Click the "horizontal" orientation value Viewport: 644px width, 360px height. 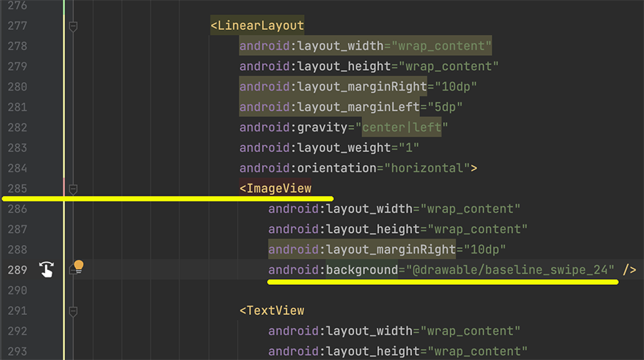coord(427,168)
